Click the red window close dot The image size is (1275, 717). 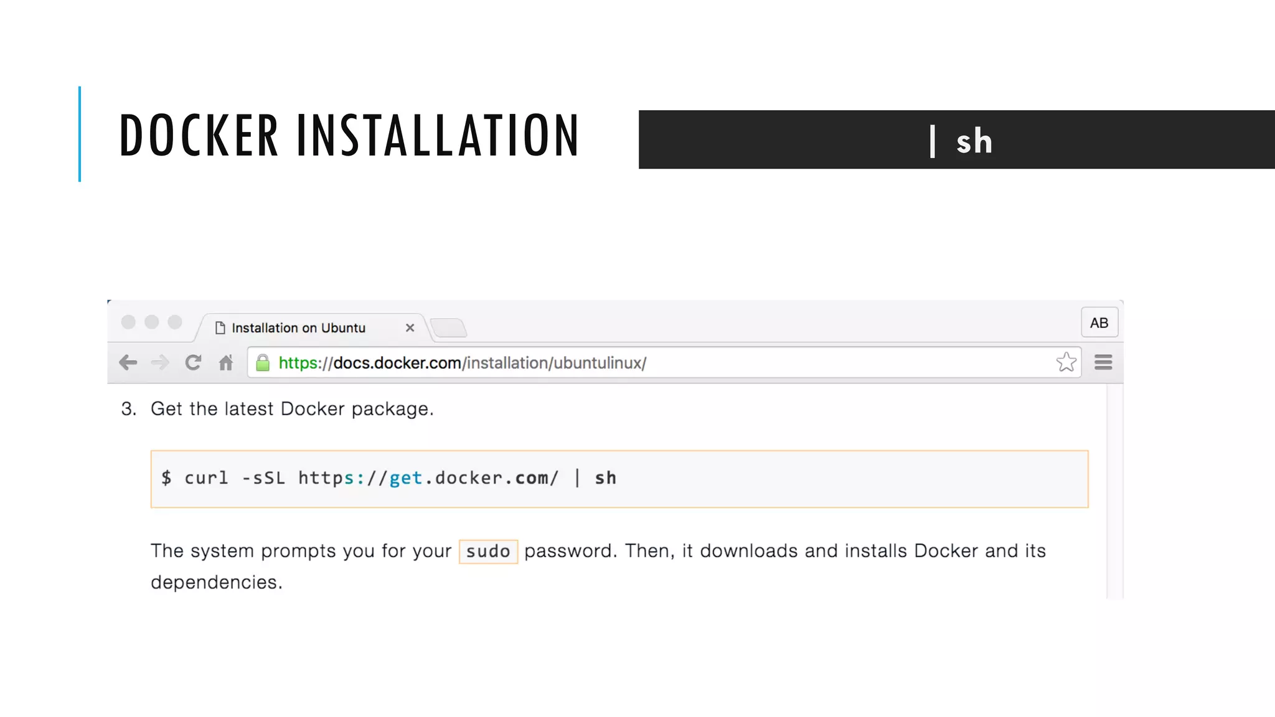click(x=128, y=322)
